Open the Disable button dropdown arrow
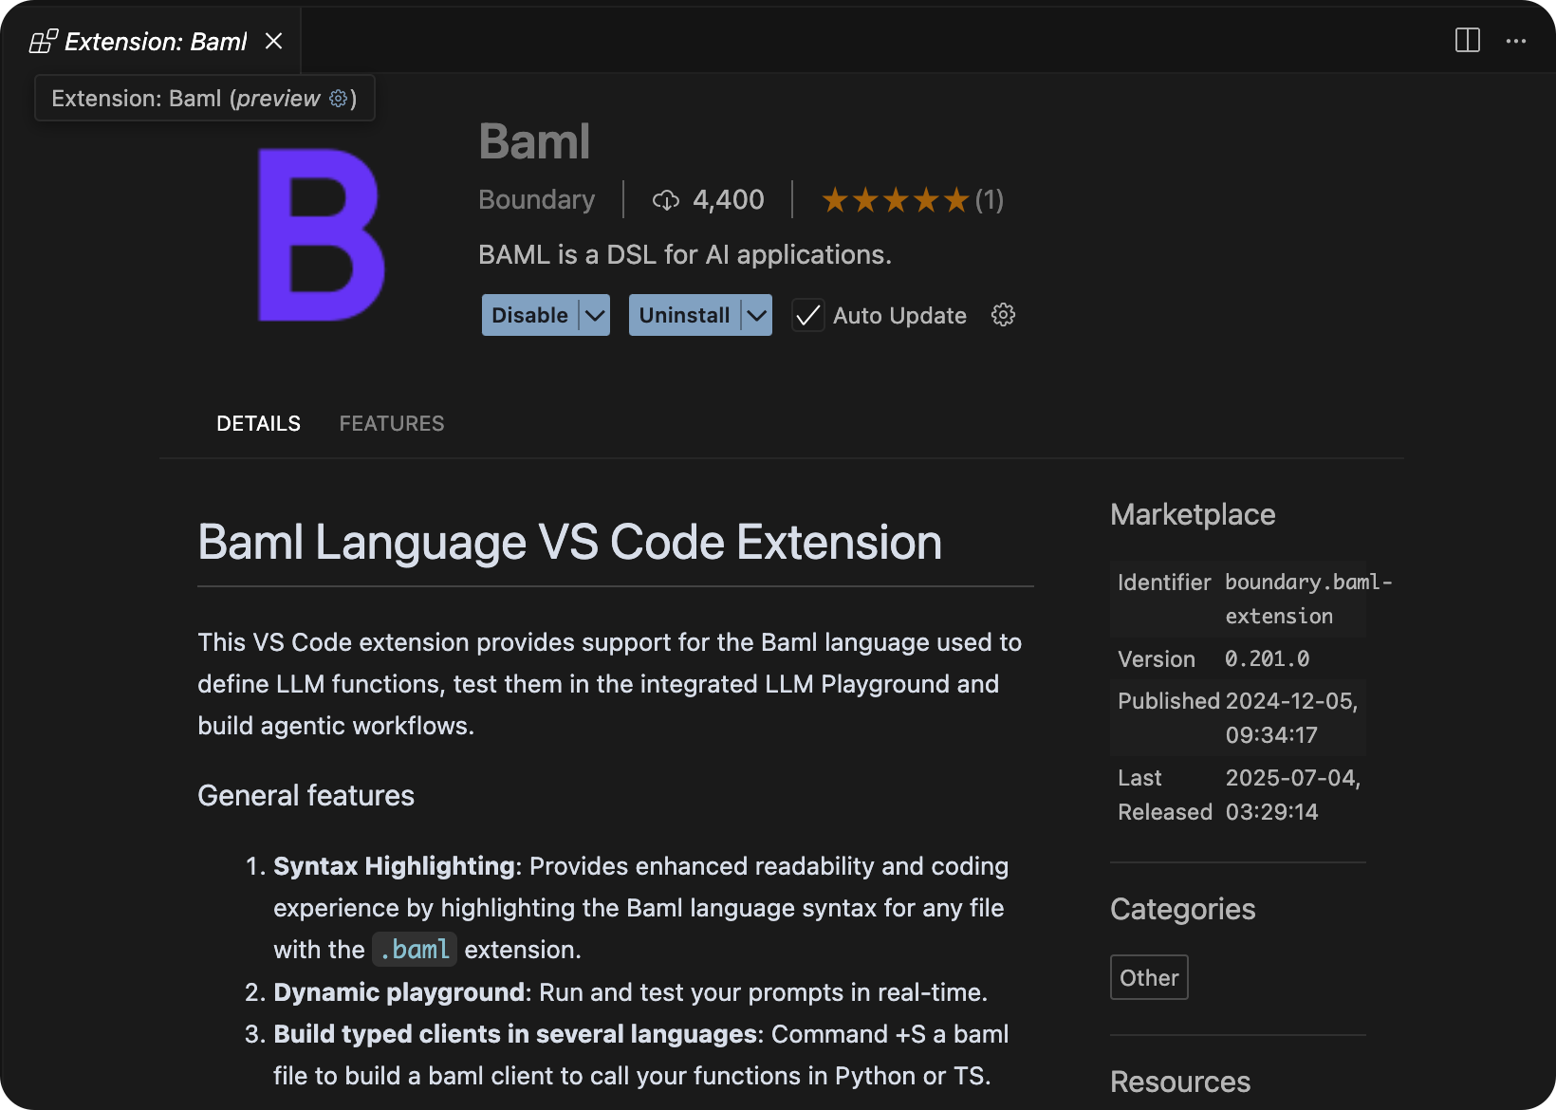Screen dimensions: 1556x1110 tap(593, 315)
